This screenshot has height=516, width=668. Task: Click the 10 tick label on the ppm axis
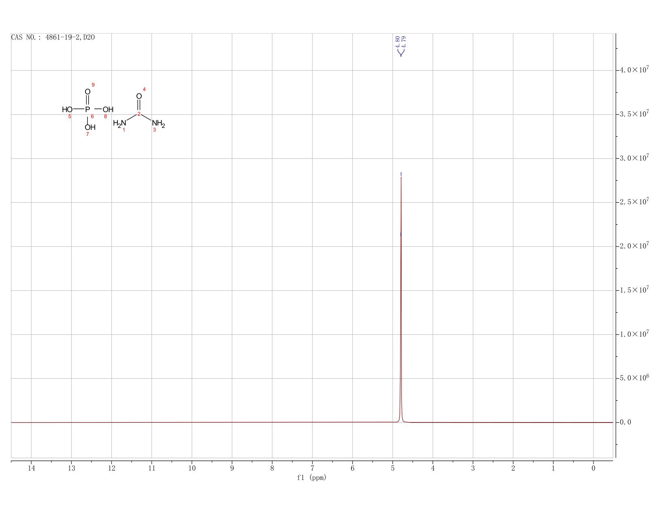coord(192,468)
